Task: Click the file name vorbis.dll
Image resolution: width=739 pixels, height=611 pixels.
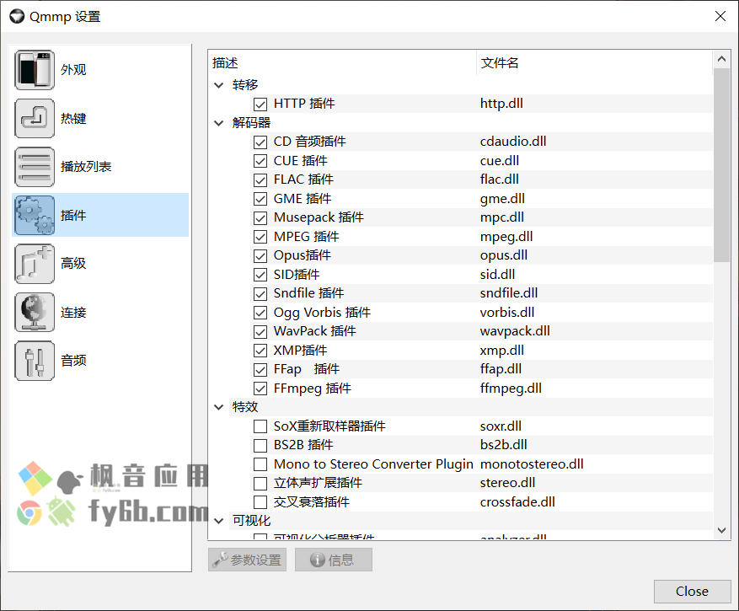Action: 507,313
